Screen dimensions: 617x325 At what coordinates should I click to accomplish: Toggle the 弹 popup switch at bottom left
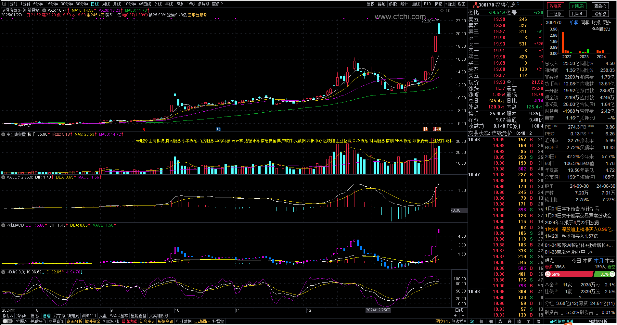7,321
